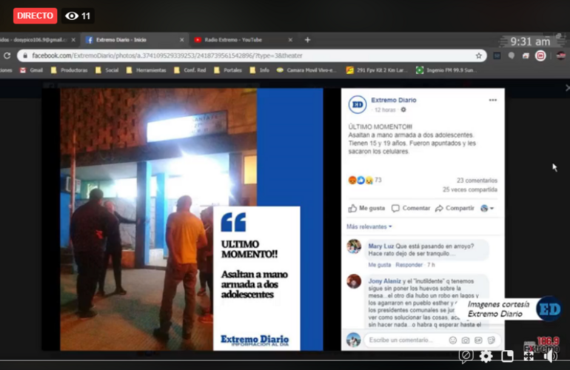570x370 pixels.
Task: Open the player settings gear
Action: (x=486, y=356)
